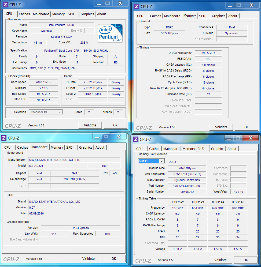
Task: Go to SPD tab in the Motherboard window
Action: point(69,147)
